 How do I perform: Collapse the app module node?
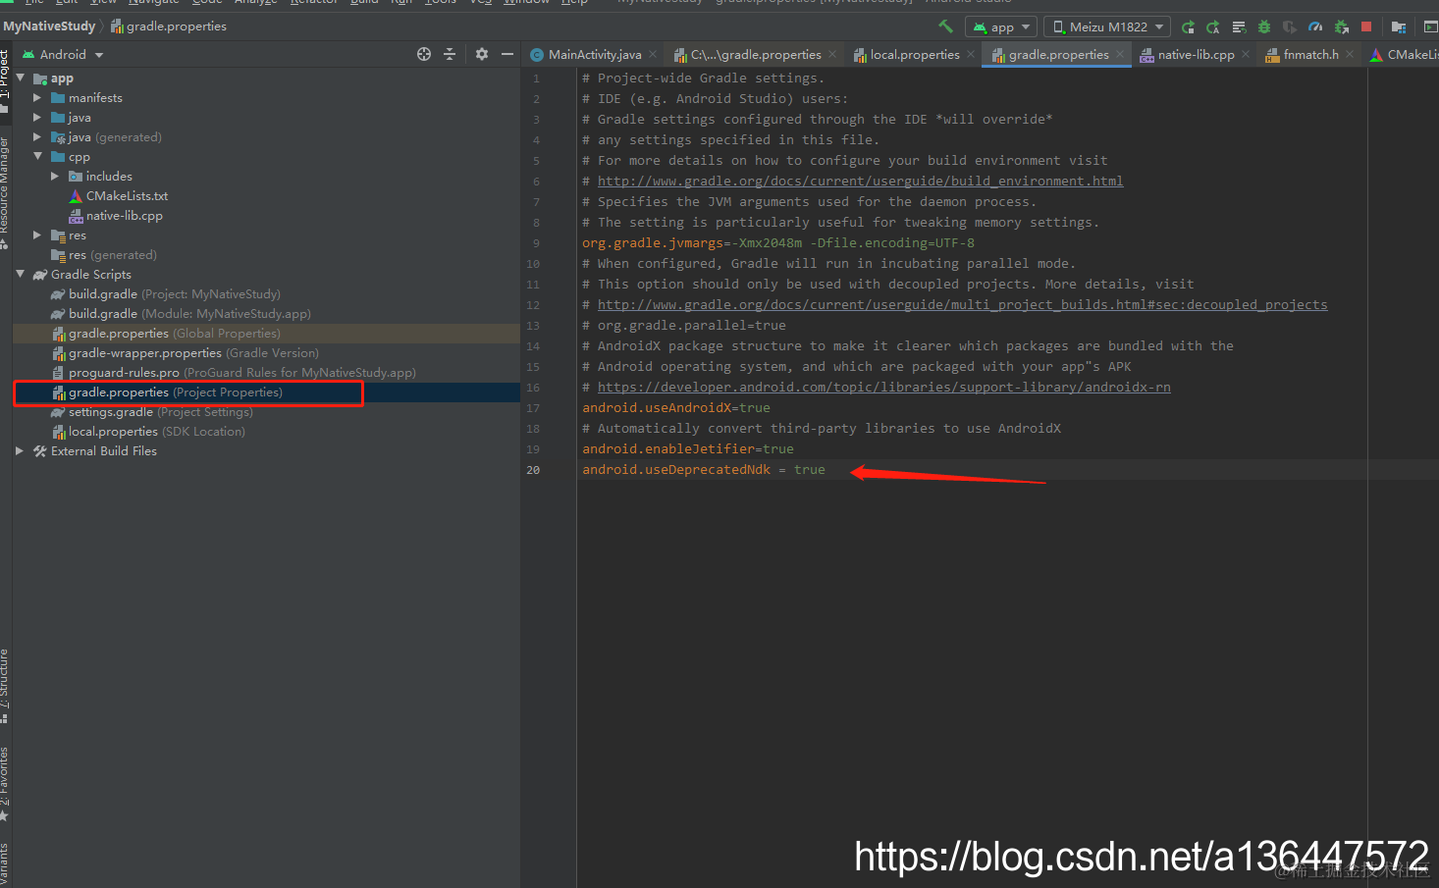[21, 78]
